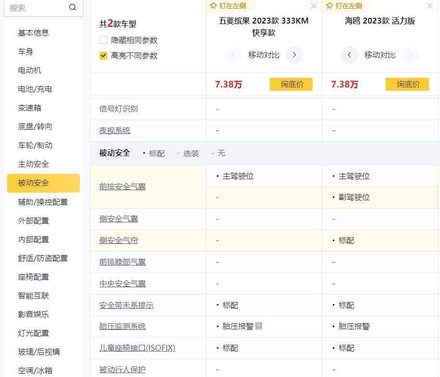Open 被动行人保护 parameter link
The width and height of the screenshot is (440, 377).
[x=122, y=370]
